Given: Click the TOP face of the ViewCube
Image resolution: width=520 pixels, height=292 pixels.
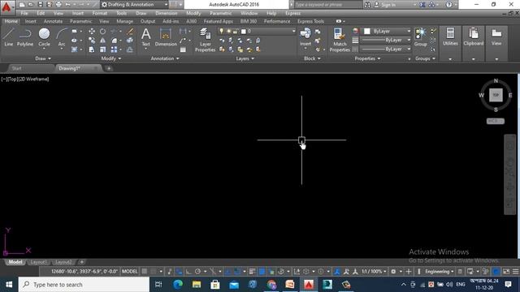Looking at the screenshot, I should (x=496, y=95).
